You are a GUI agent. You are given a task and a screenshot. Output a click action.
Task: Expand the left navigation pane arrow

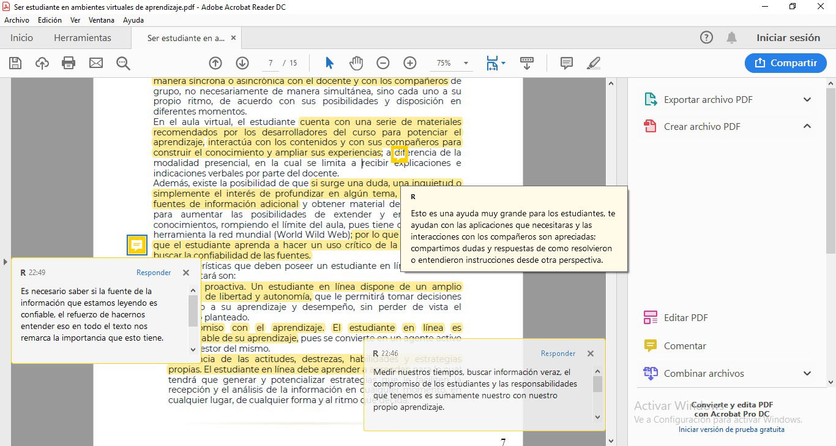tap(6, 262)
